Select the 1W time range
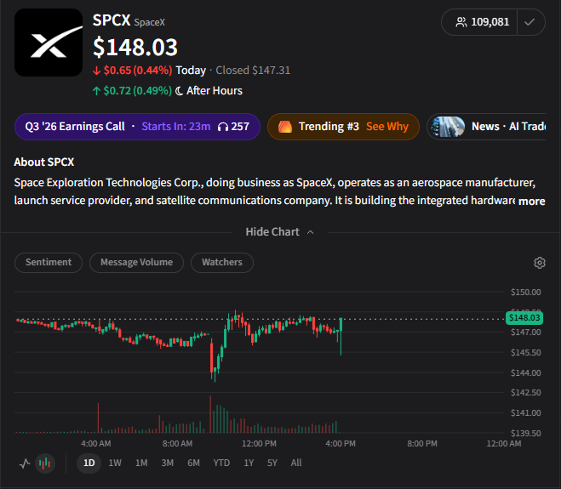 (115, 463)
